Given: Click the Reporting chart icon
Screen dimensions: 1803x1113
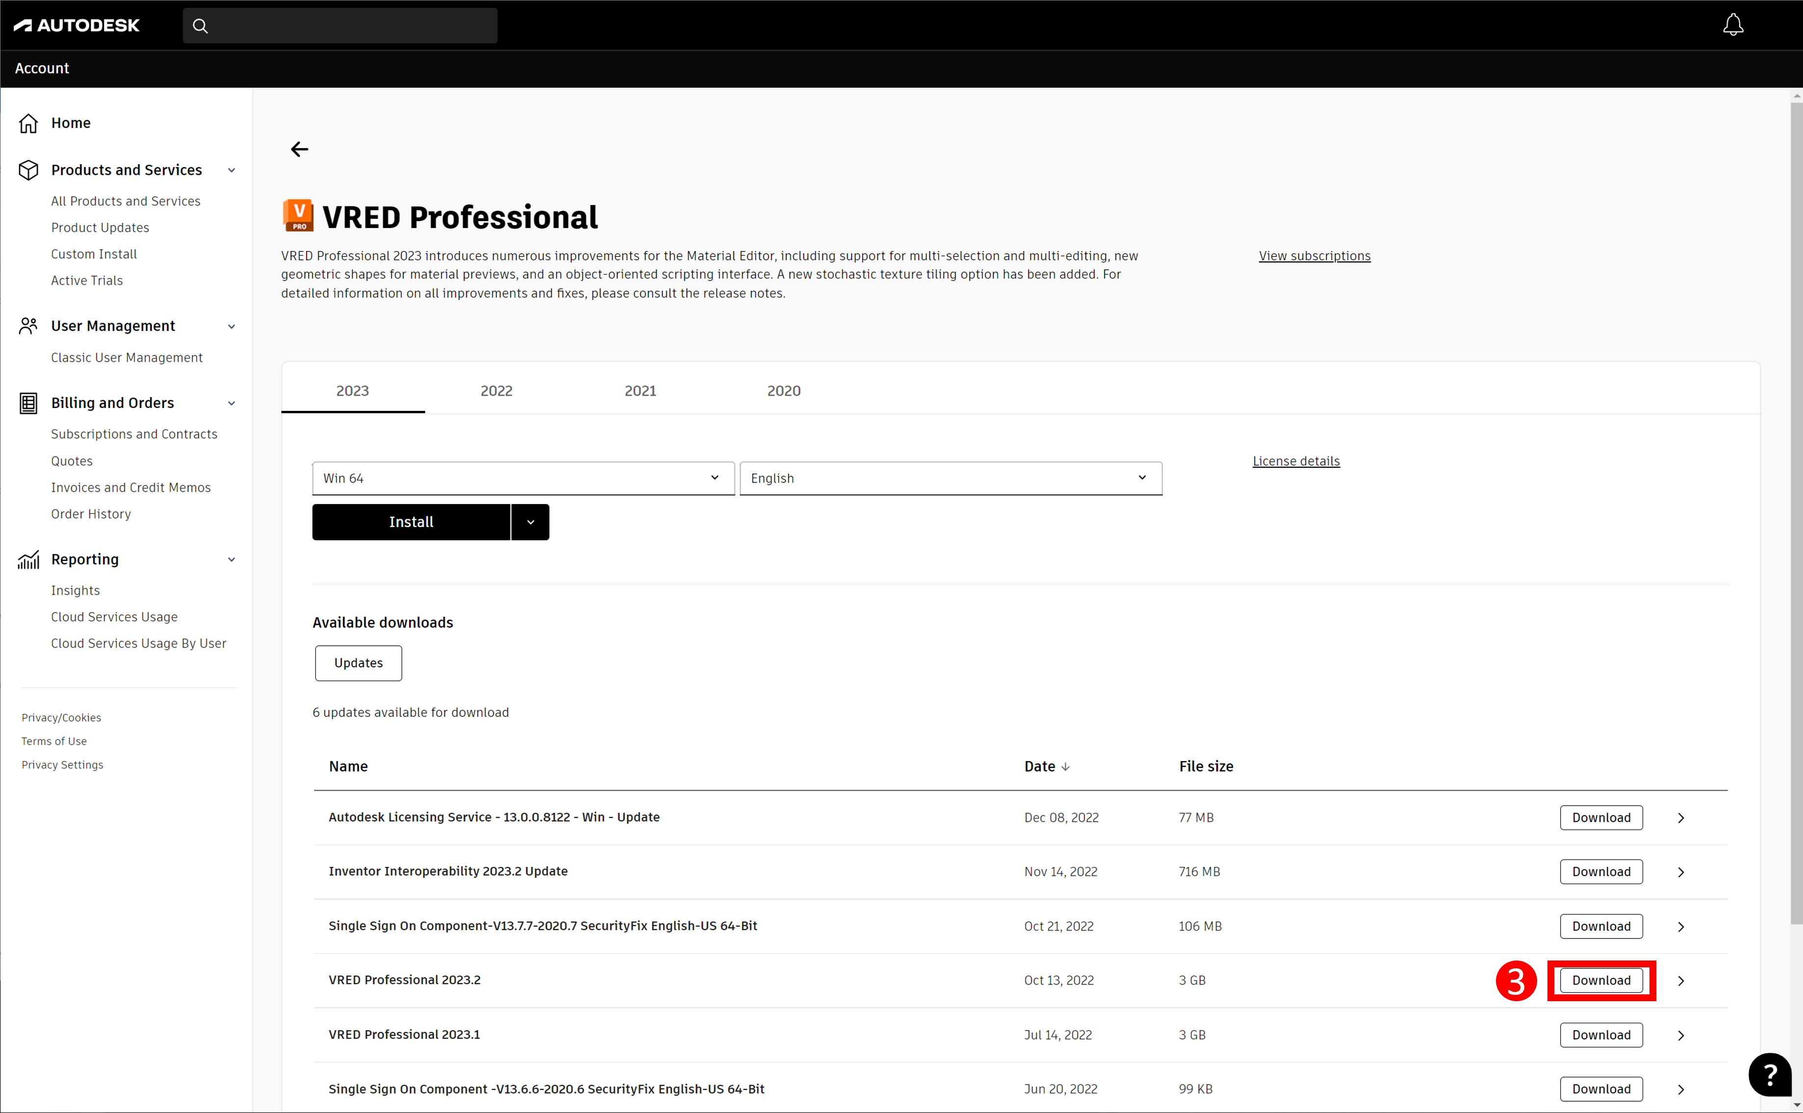Looking at the screenshot, I should 28,559.
